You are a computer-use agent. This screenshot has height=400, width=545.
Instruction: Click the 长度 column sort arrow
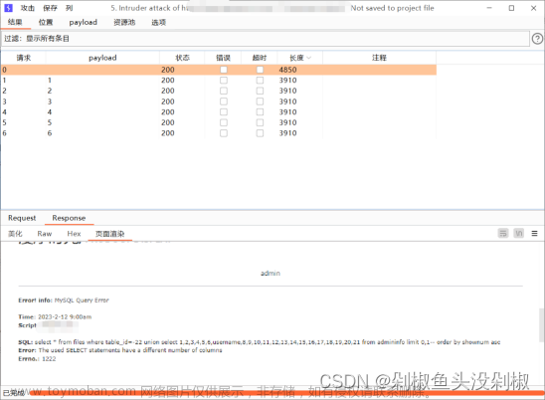coord(308,58)
